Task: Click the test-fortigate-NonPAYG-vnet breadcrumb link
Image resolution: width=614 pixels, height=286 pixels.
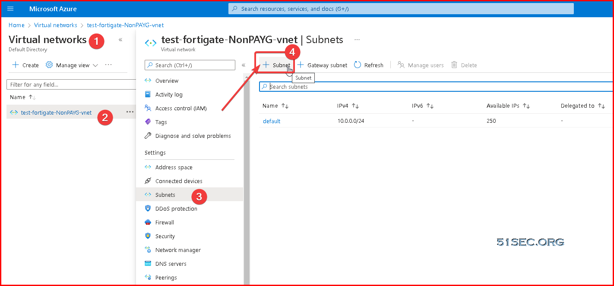Action: (x=125, y=25)
